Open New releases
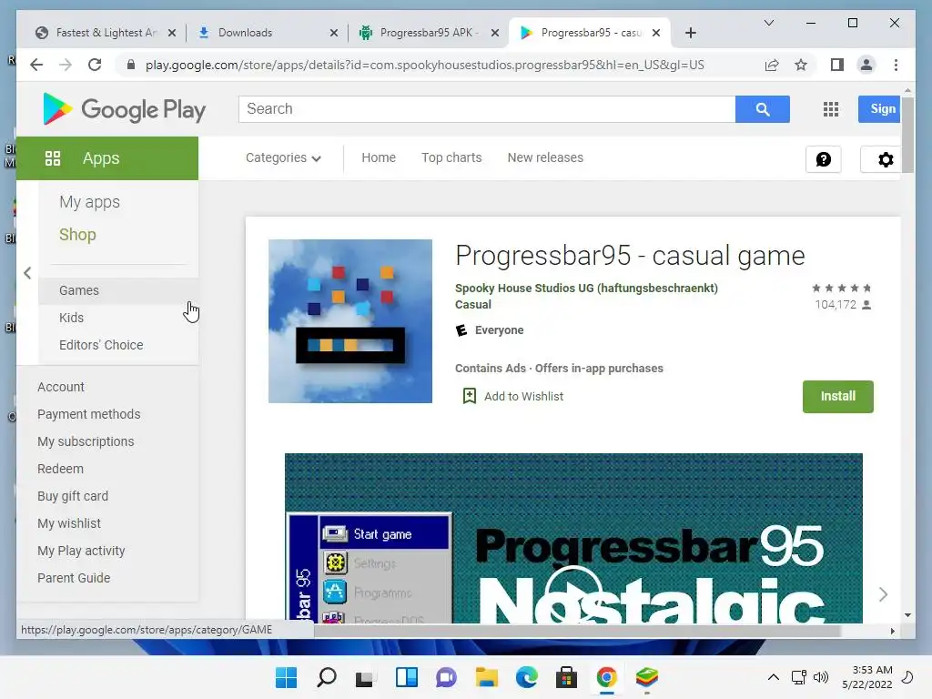This screenshot has width=932, height=699. pos(545,158)
